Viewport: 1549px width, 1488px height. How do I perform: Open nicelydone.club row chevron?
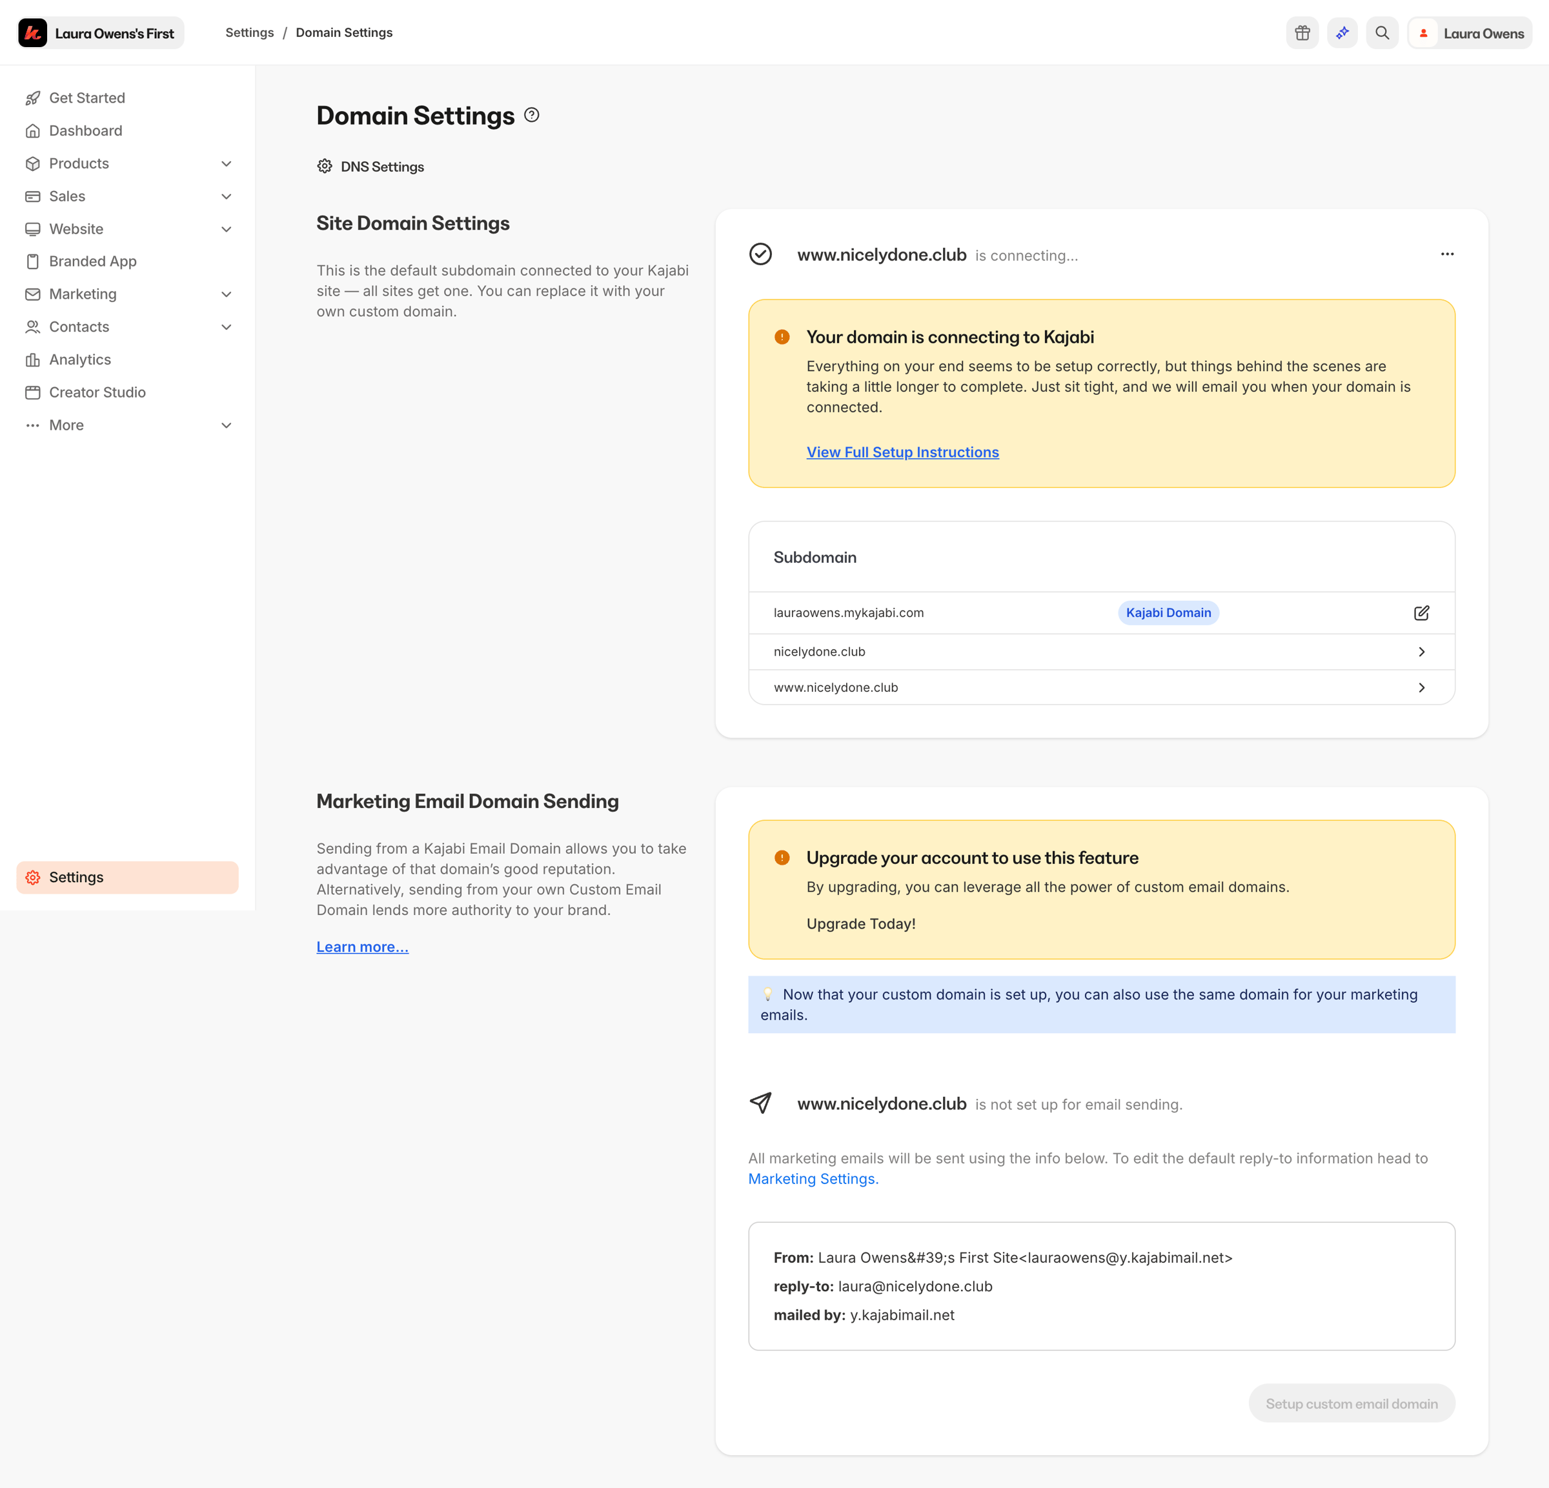point(1421,652)
